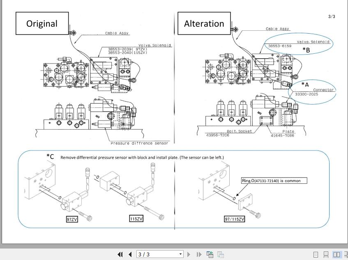Viewport: 348px width, 260px height.
Task: Click the grayed page-copy toolbar icon
Action: tap(220, 254)
